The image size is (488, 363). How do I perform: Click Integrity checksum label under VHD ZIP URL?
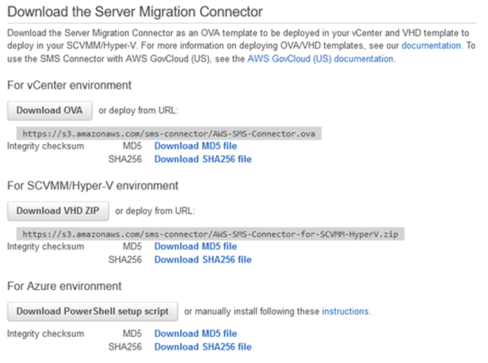coord(46,246)
